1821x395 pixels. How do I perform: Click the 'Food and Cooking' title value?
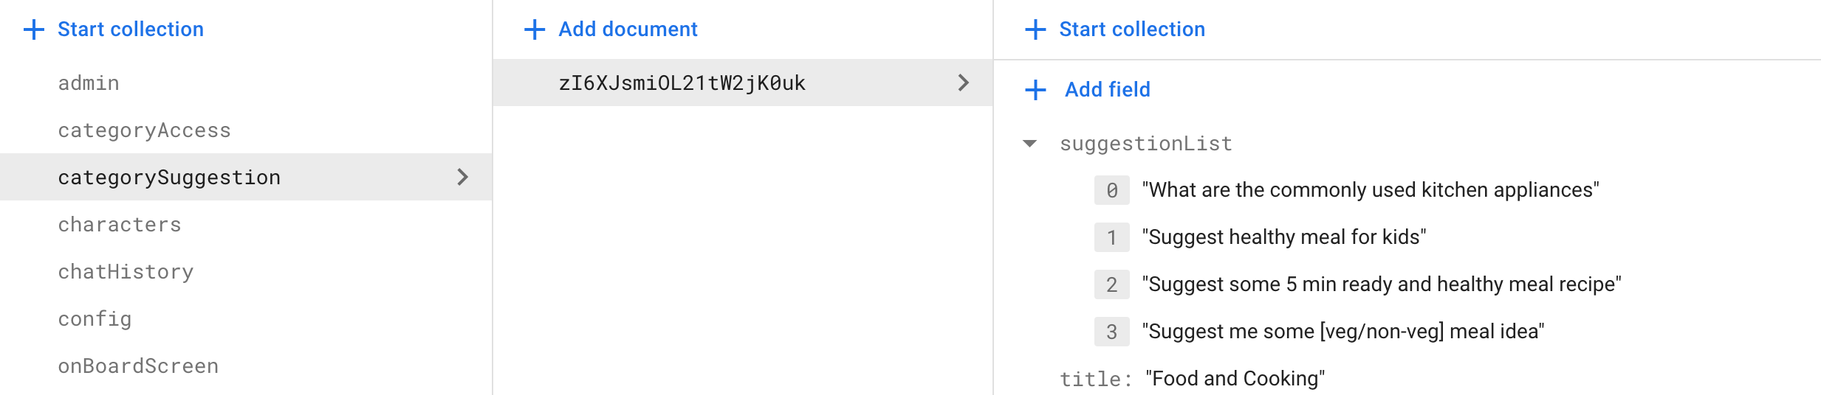[1235, 379]
